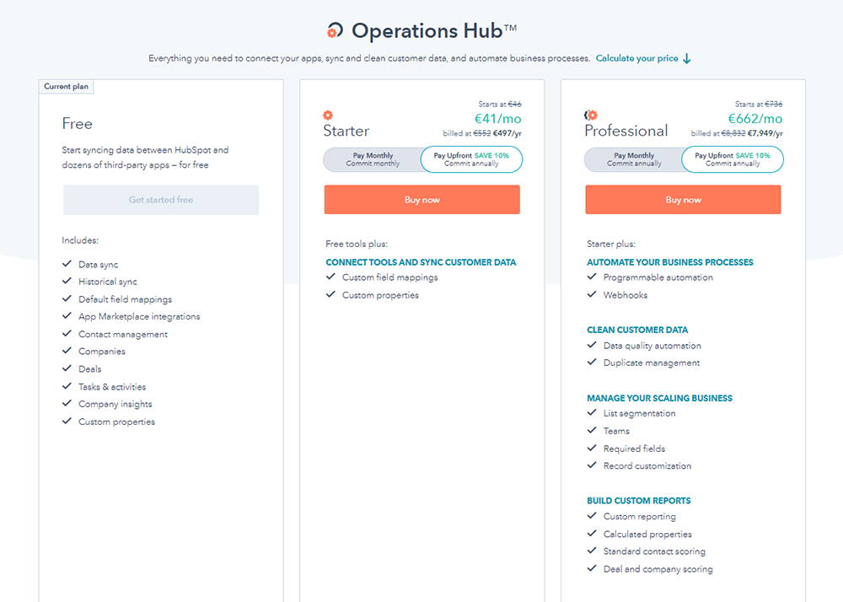This screenshot has height=602, width=843.
Task: Open the Calculate your price link
Action: (x=636, y=58)
